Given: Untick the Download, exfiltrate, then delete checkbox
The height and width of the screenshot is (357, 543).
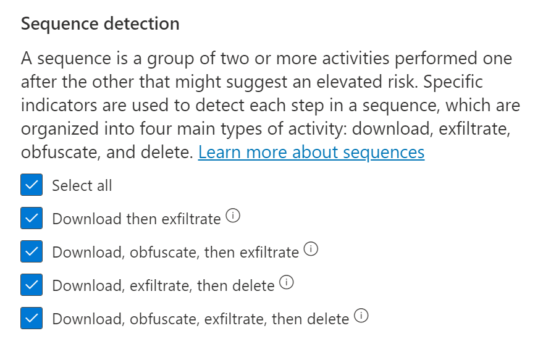Looking at the screenshot, I should click(32, 285).
